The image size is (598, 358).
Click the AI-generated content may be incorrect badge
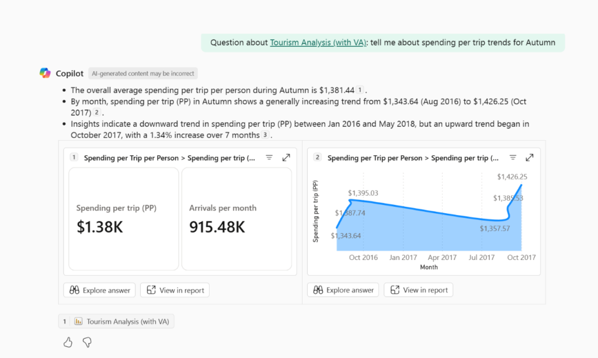[143, 74]
